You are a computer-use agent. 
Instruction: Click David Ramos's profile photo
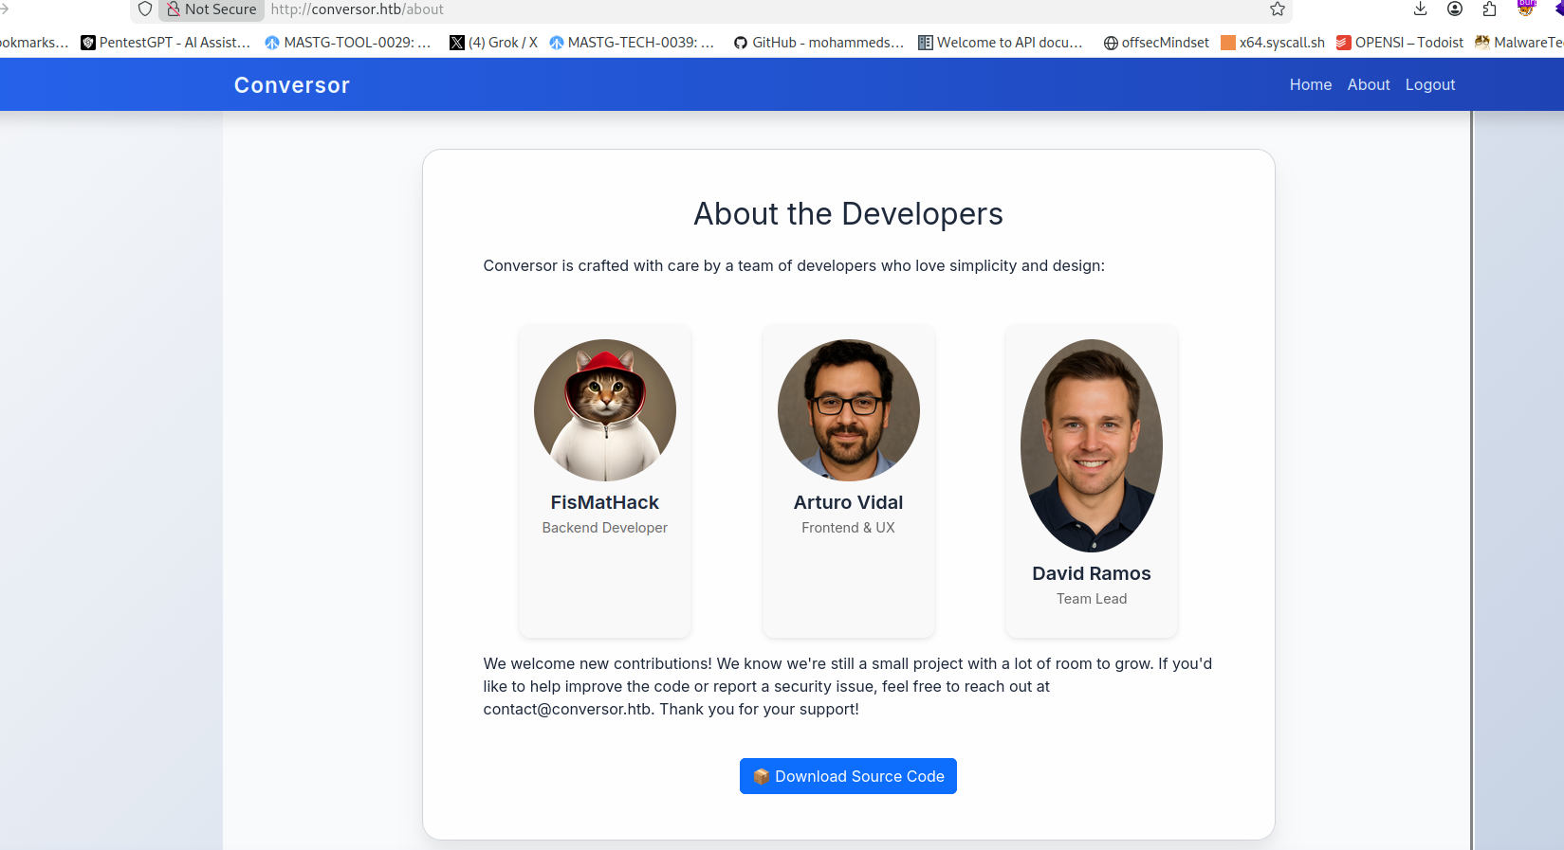point(1092,445)
